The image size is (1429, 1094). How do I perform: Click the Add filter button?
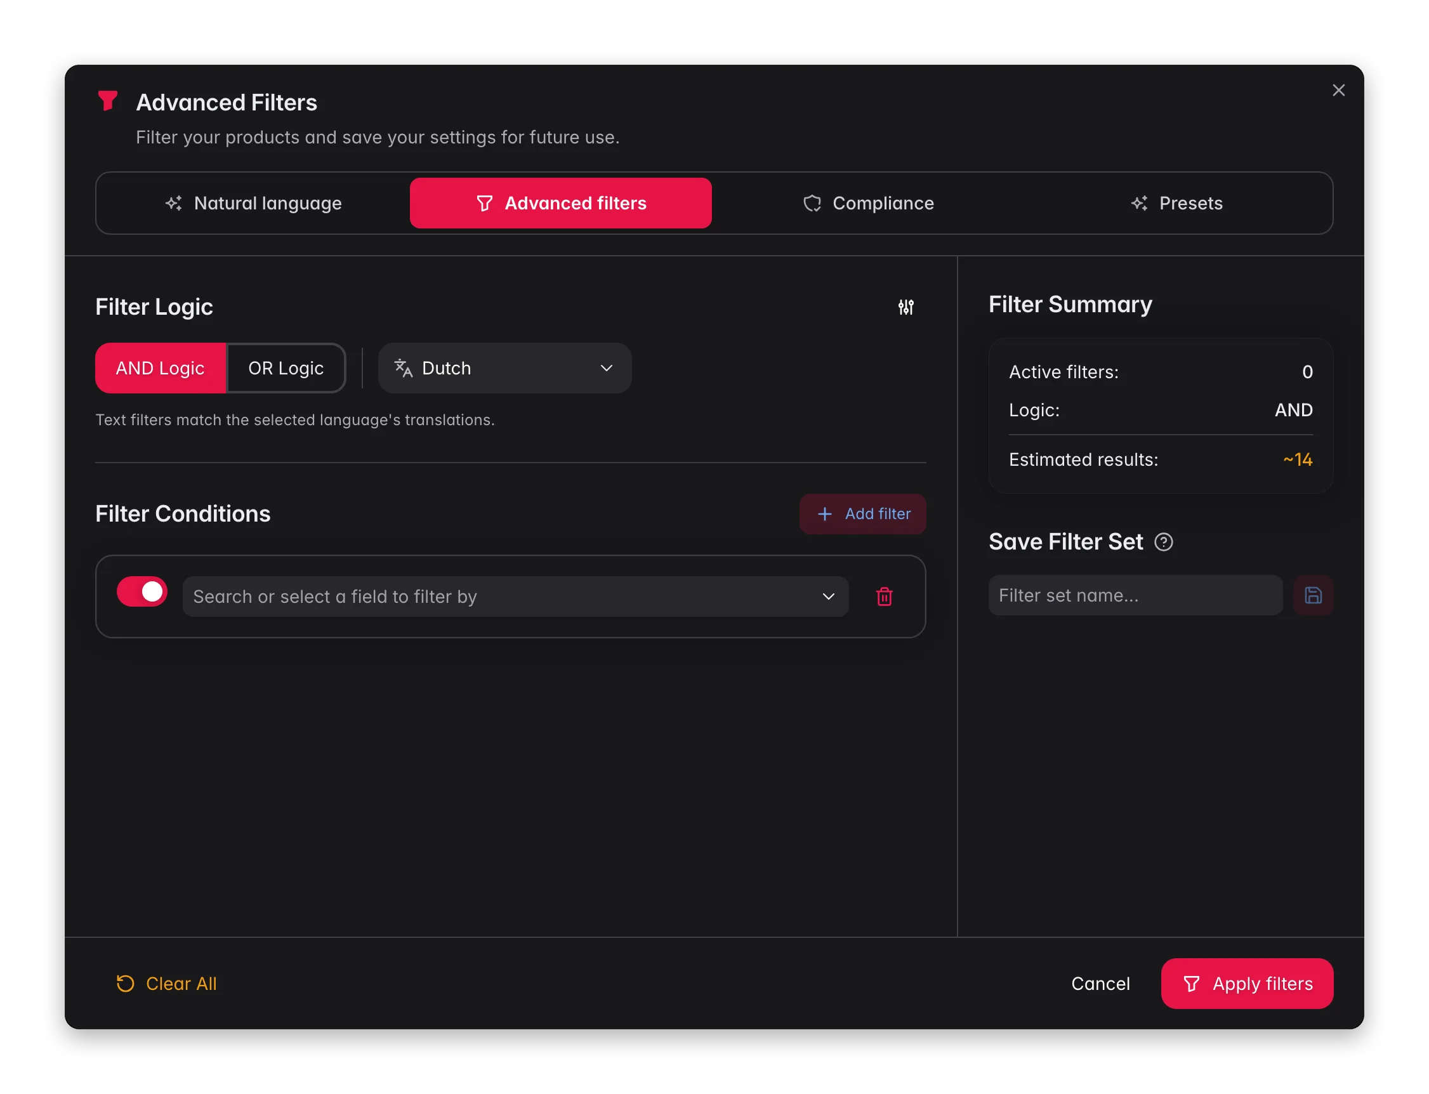tap(862, 514)
